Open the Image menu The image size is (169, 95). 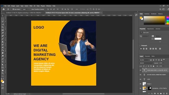(x=13, y=6)
